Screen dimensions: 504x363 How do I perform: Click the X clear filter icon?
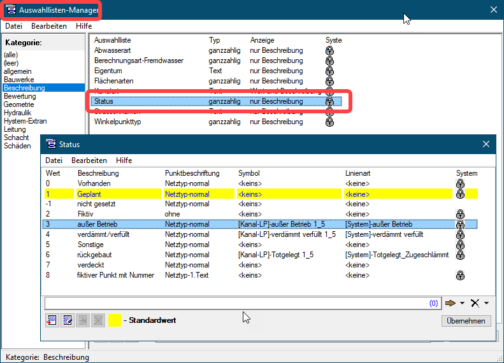click(475, 303)
